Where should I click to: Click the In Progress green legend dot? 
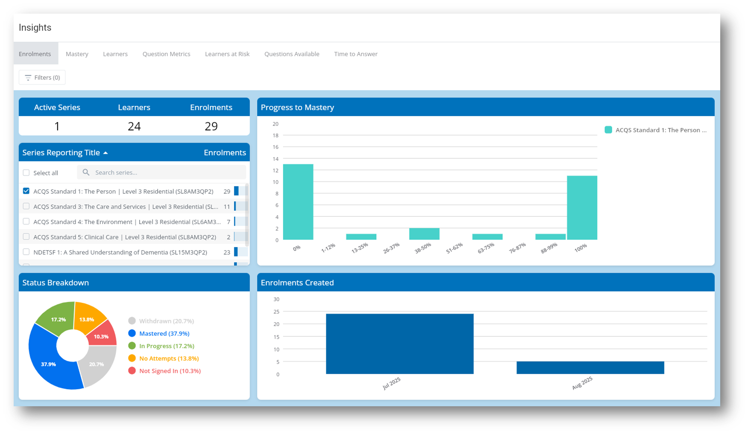pyautogui.click(x=132, y=346)
